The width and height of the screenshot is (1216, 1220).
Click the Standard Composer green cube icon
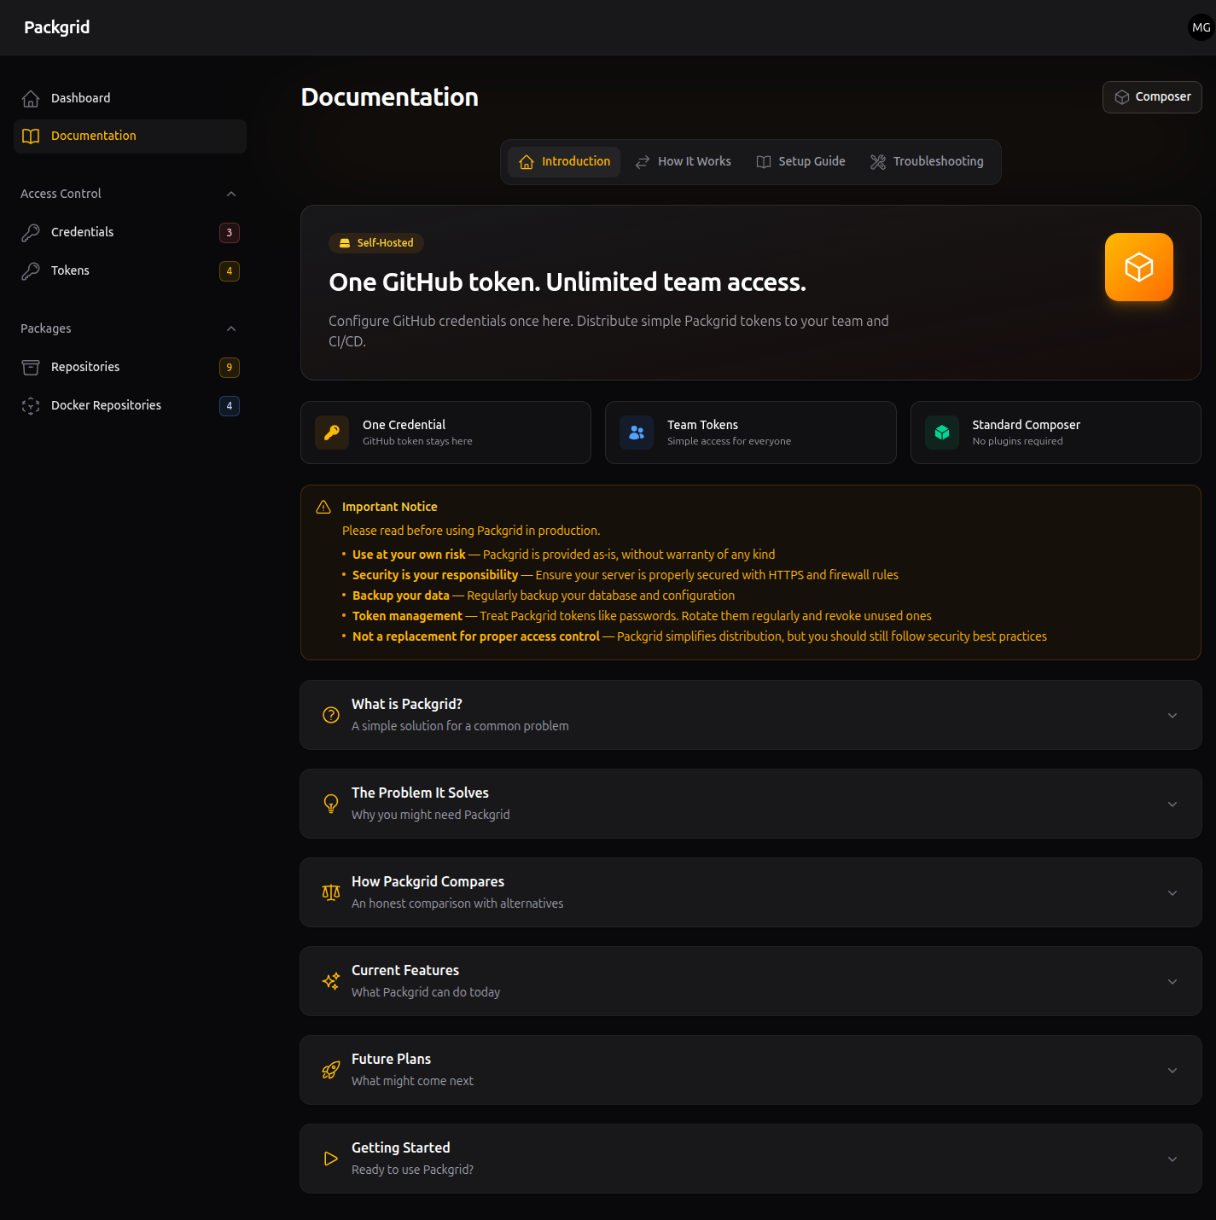[942, 433]
